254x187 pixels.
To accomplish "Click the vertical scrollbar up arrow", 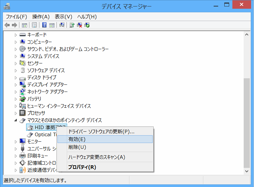I will [x=247, y=35].
